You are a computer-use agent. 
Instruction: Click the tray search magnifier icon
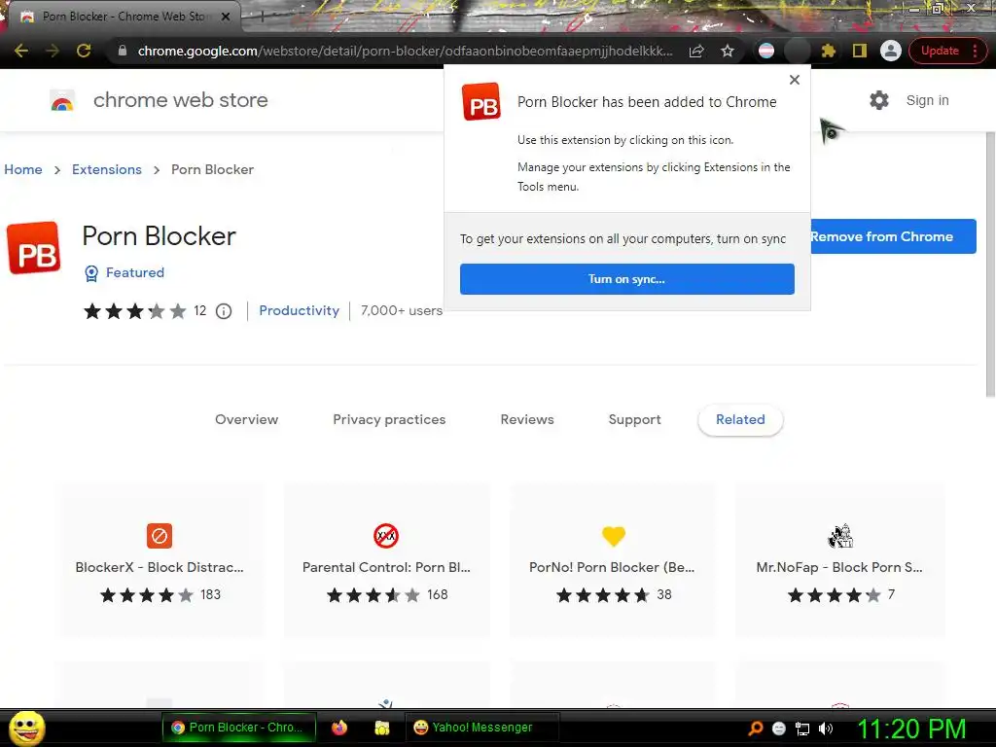[x=756, y=728]
